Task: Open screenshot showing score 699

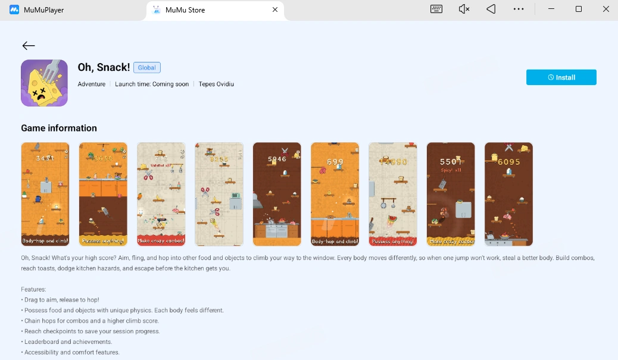Action: [335, 194]
